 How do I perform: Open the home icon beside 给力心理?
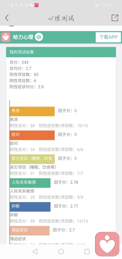click(39, 37)
